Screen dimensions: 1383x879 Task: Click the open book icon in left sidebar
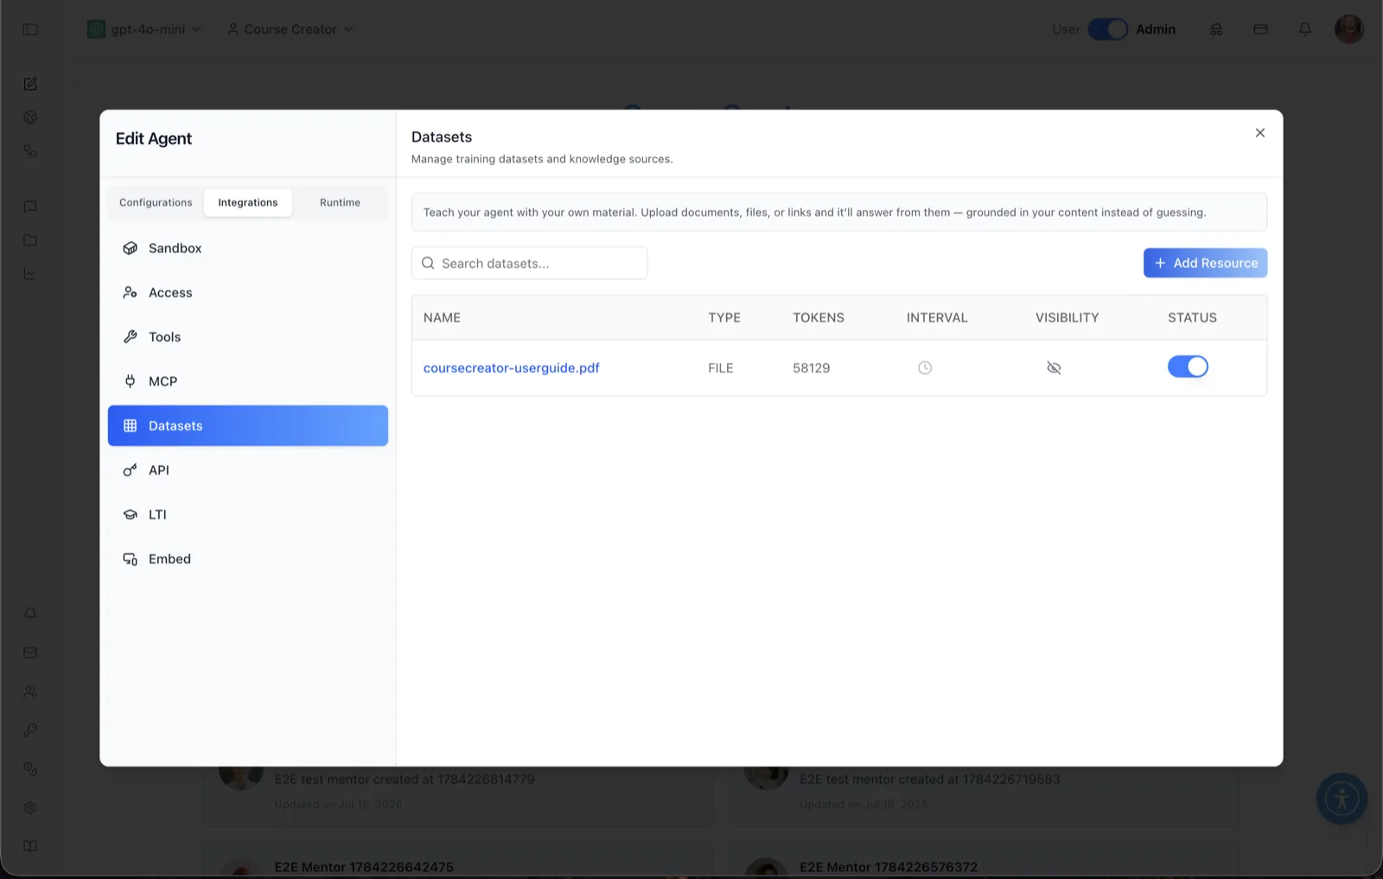(x=30, y=846)
